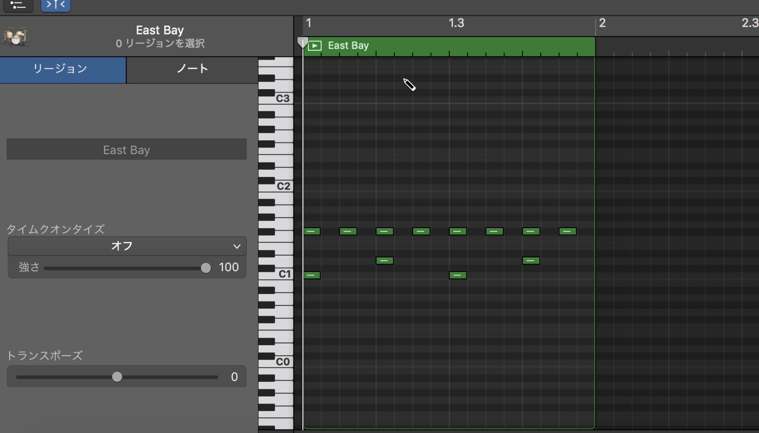Click the 100 strength value display
The height and width of the screenshot is (433, 759).
point(229,267)
